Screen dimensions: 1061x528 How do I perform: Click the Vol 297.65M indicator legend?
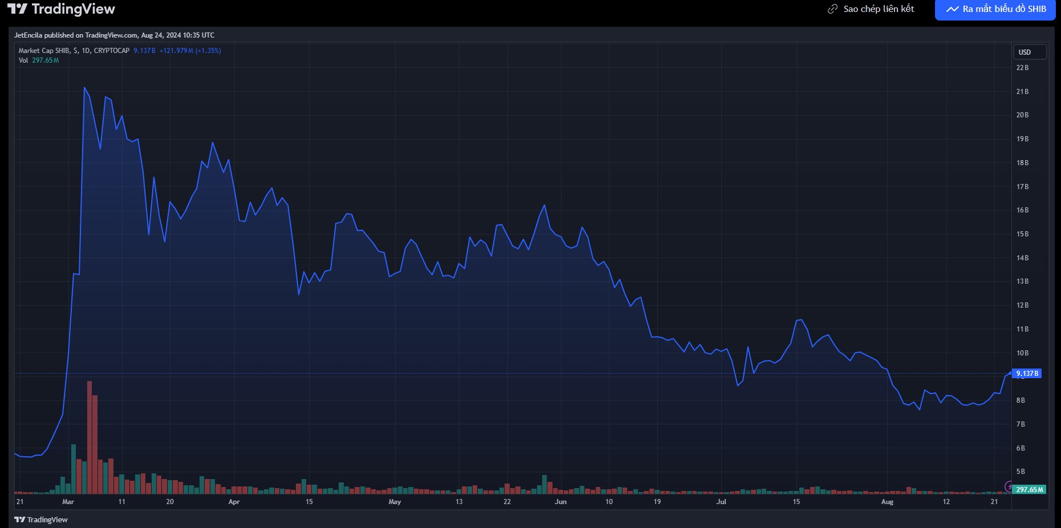click(39, 60)
